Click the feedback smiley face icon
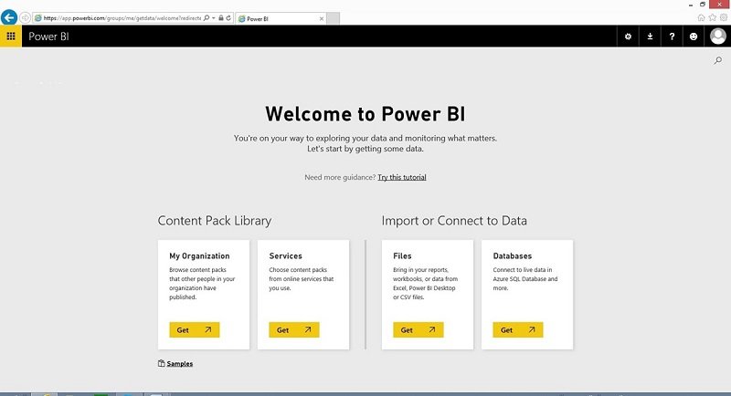 tap(694, 36)
